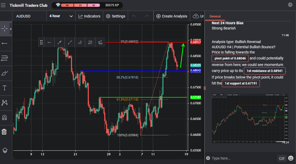296x164 pixels.
Task: Click the 0.68205 current price label
Action: [196, 65]
